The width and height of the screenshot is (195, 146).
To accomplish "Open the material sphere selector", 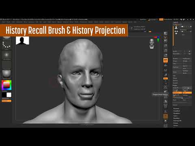I will (x=6, y=74).
